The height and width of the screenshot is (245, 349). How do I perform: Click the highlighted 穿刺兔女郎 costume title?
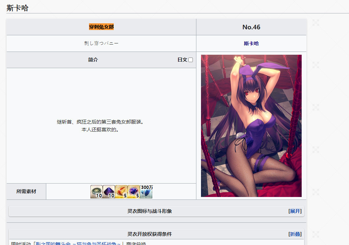101,27
